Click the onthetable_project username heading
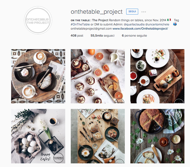Viewport: 190px width, 167px height. (x=97, y=12)
